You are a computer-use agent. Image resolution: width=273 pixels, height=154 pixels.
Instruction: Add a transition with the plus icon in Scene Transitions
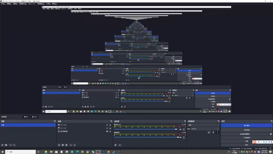coord(209,132)
